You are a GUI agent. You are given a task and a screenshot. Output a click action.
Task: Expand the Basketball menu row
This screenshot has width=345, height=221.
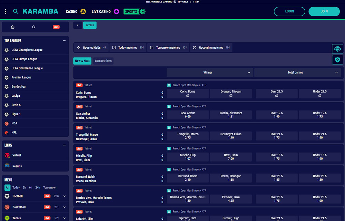point(64,207)
